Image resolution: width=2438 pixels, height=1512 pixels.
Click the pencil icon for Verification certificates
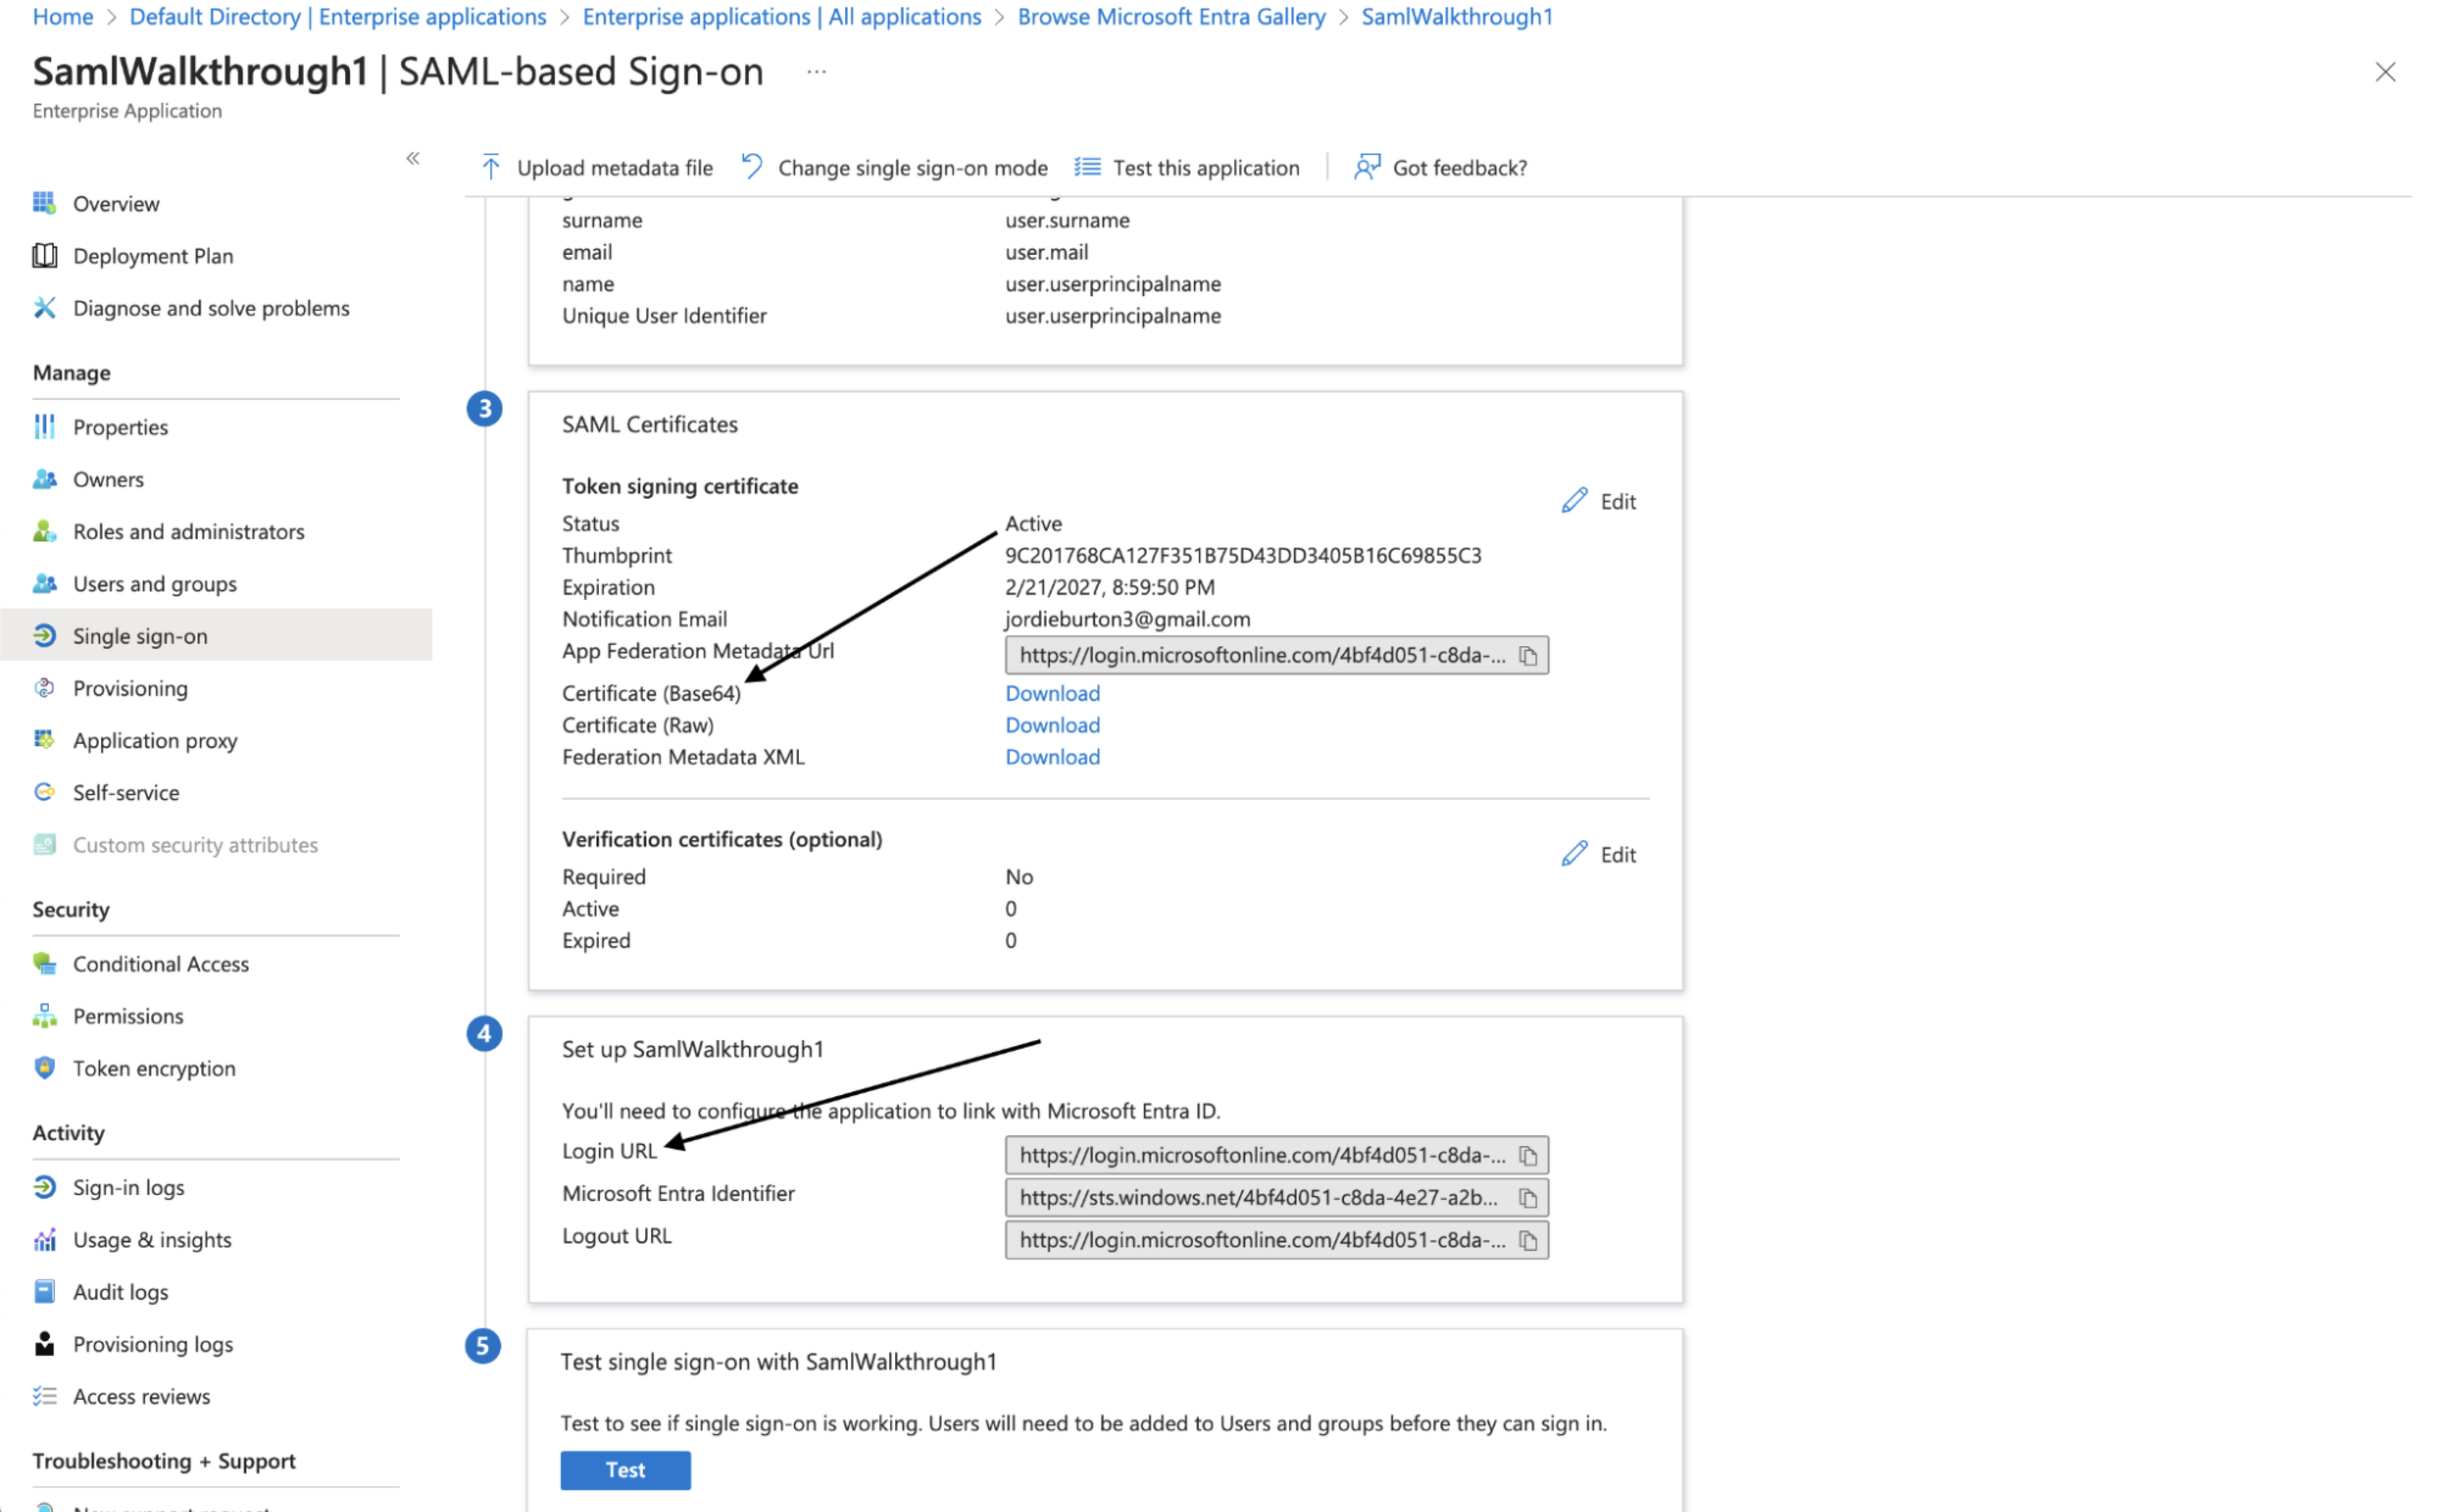tap(1574, 854)
